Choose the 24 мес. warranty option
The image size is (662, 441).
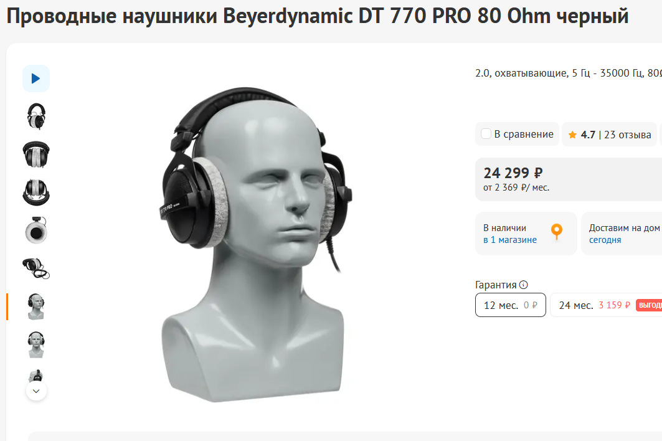coord(607,305)
